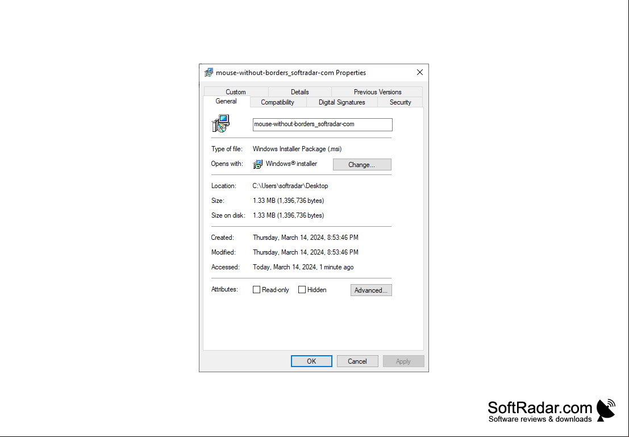The width and height of the screenshot is (629, 437).
Task: Enable the Read-only attribute checkbox
Action: point(256,290)
